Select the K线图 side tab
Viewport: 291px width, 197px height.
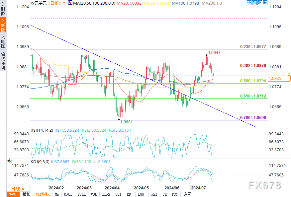point(3,25)
